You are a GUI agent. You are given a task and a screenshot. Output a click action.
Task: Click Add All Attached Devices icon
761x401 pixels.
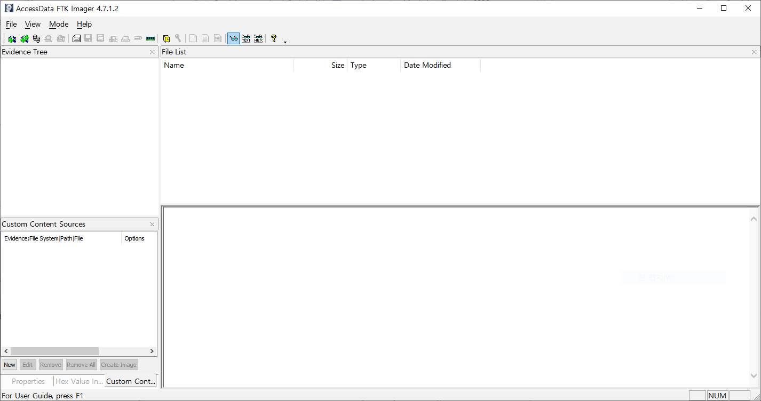24,38
